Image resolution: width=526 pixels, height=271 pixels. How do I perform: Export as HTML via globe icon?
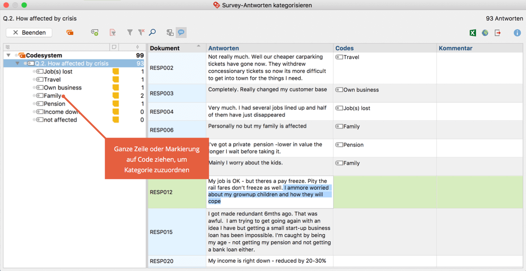485,33
